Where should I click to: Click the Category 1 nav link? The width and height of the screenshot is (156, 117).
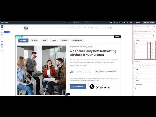[97, 28]
